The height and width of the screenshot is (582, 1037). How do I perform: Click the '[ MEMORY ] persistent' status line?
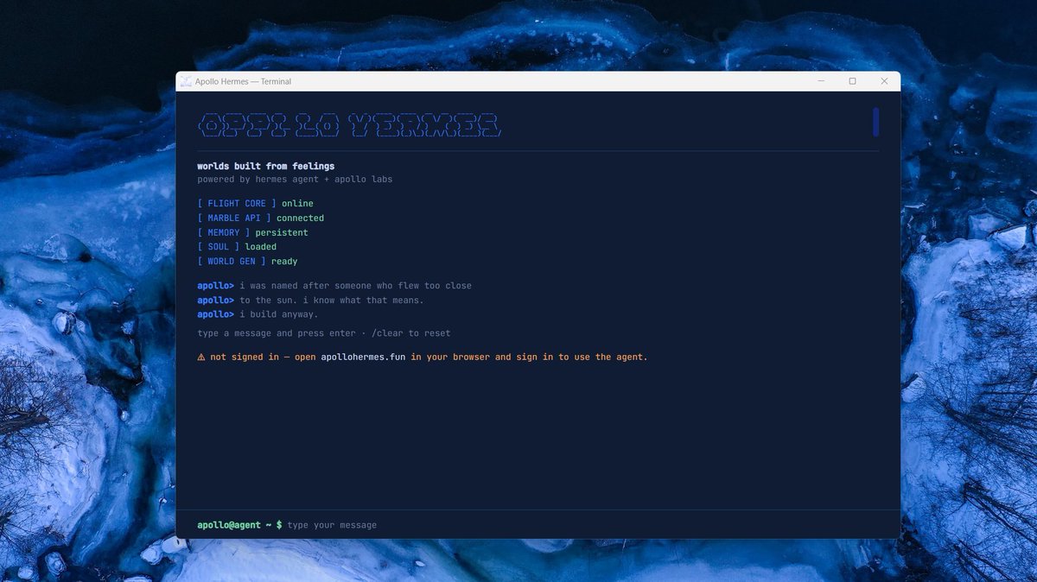point(252,232)
